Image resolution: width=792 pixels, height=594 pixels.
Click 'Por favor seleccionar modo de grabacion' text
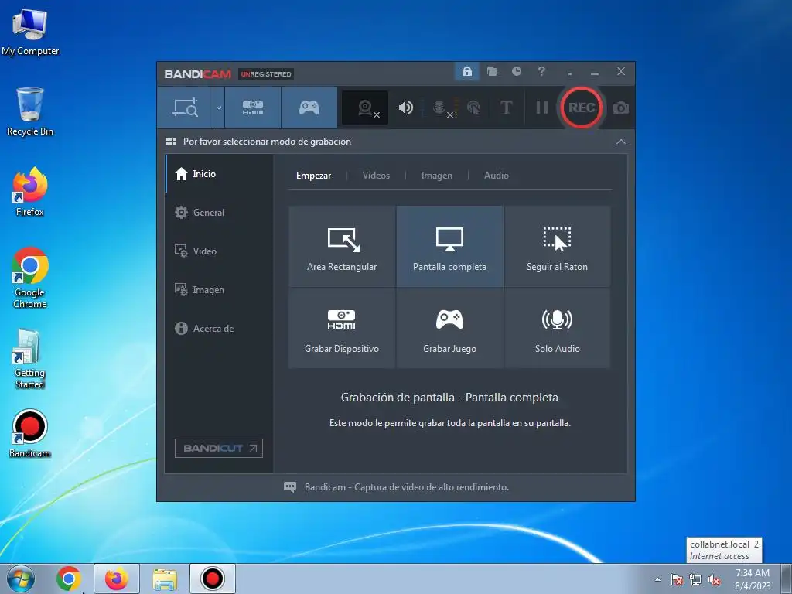click(x=267, y=142)
